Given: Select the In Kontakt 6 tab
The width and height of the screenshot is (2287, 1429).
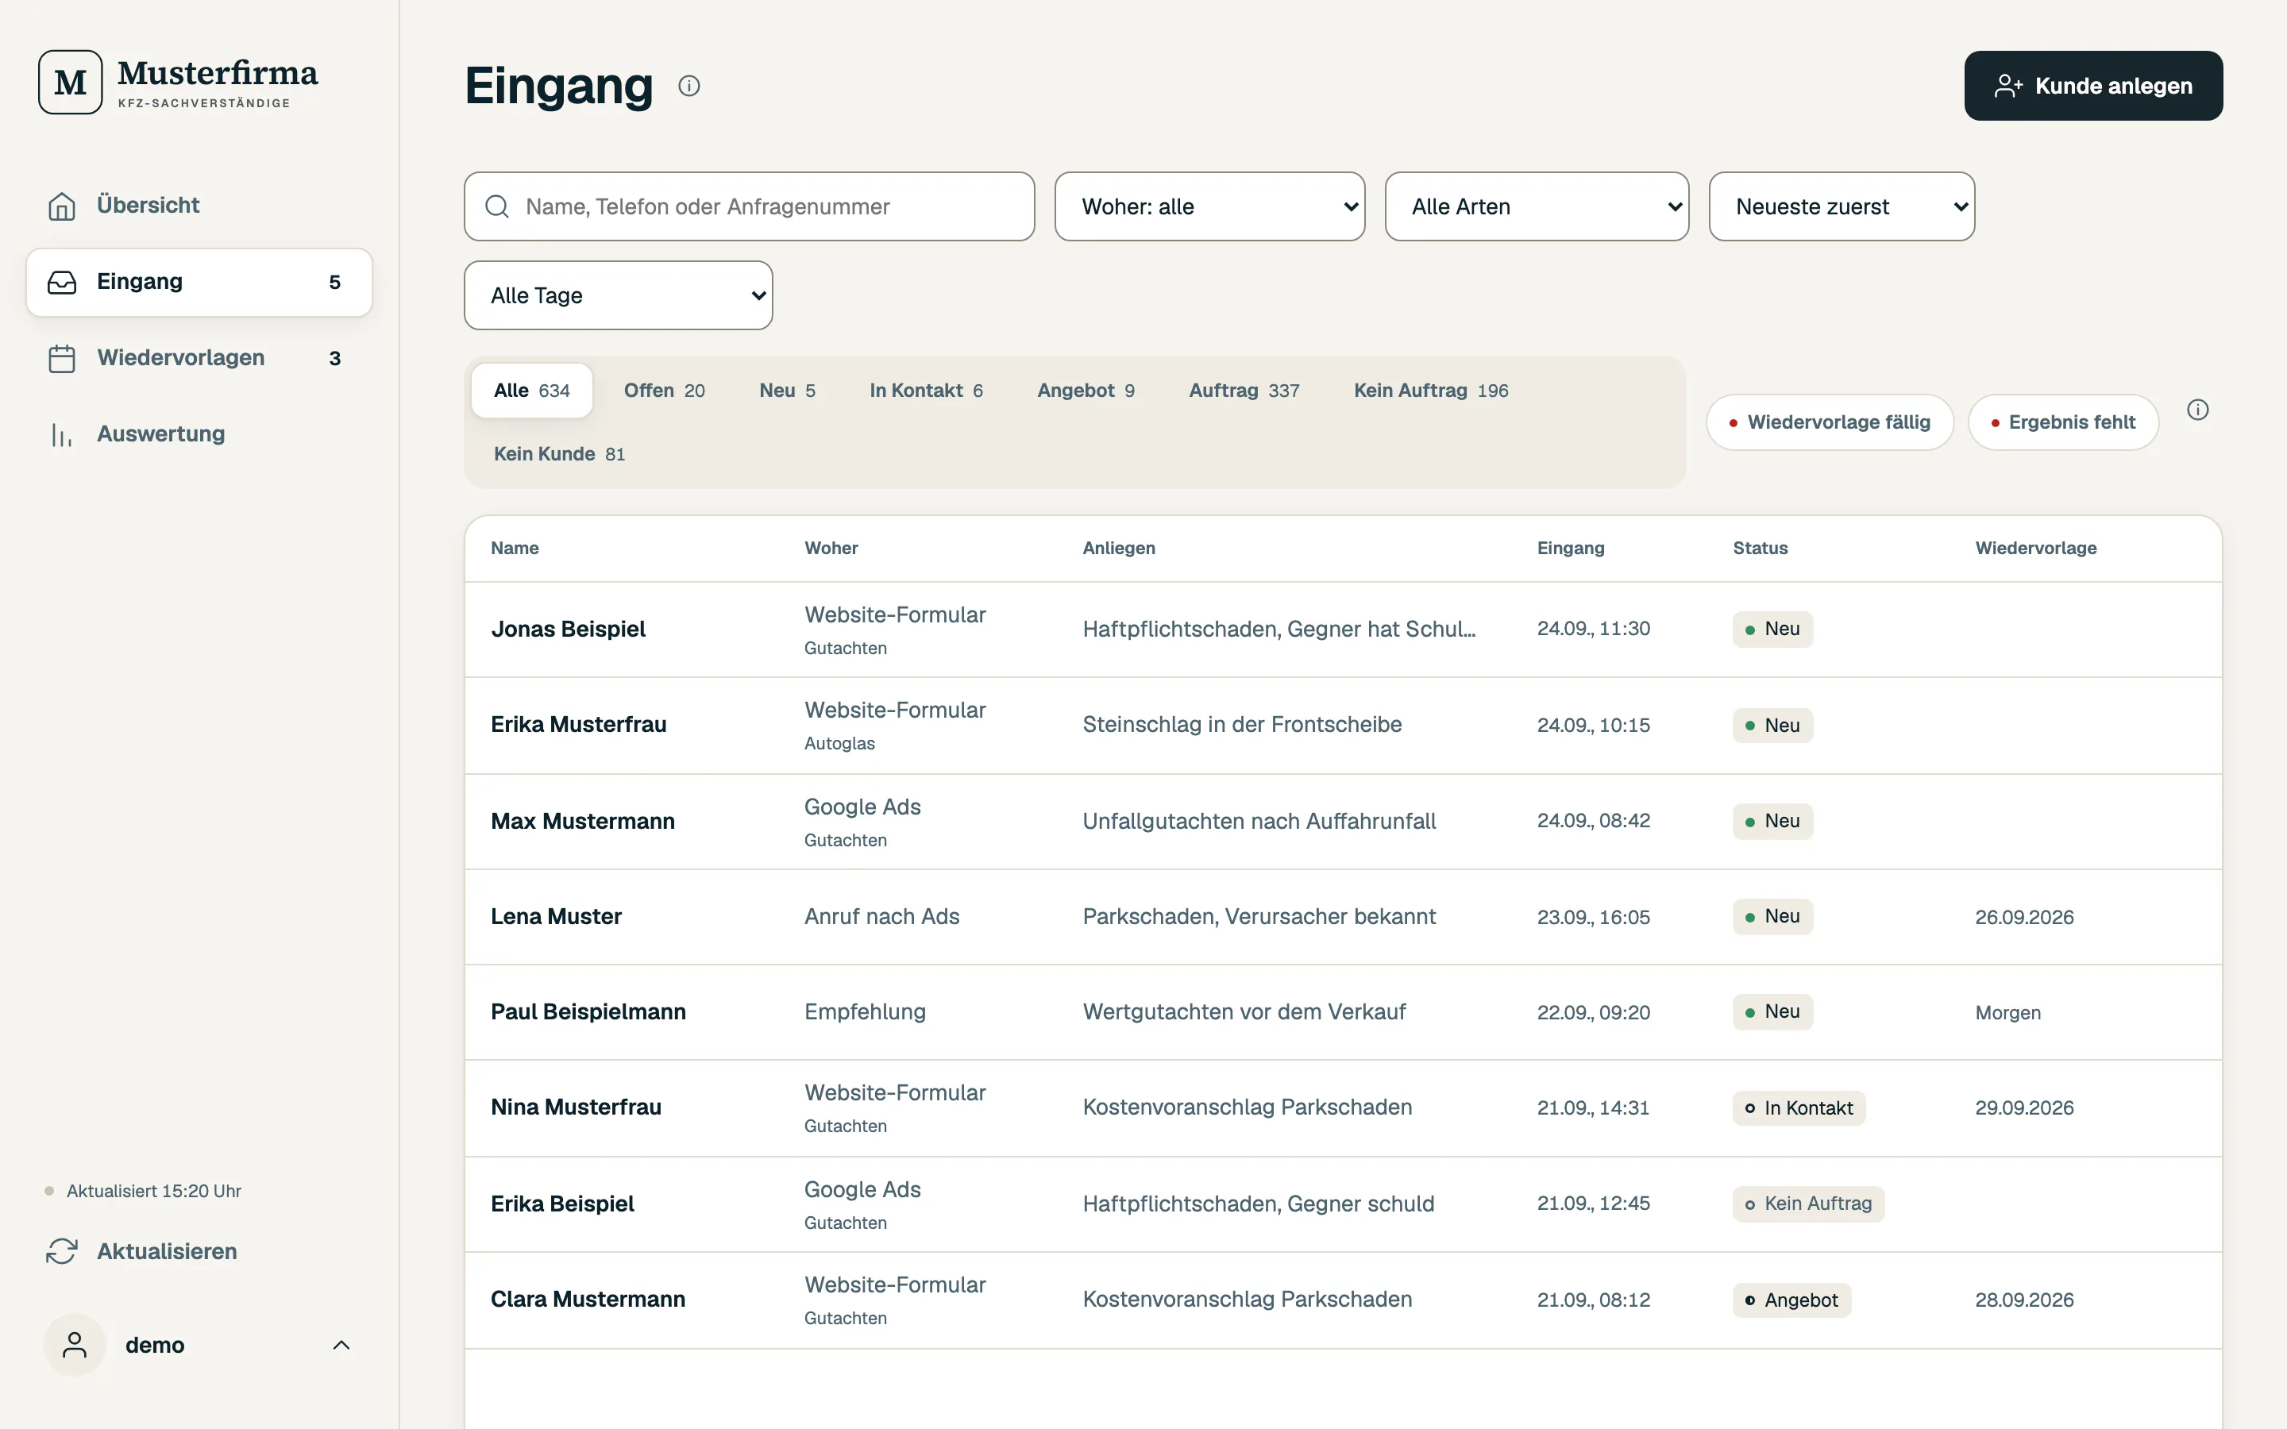Looking at the screenshot, I should 926,391.
